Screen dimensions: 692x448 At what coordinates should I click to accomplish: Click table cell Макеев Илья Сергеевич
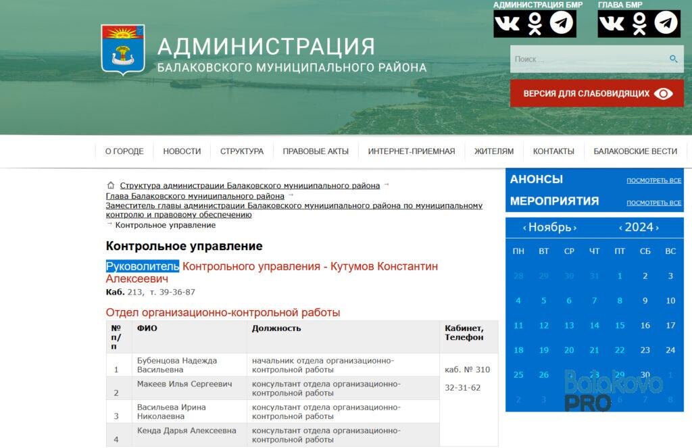pyautogui.click(x=189, y=389)
